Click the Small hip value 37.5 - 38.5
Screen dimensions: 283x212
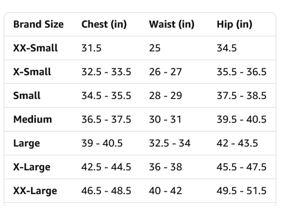[242, 96]
